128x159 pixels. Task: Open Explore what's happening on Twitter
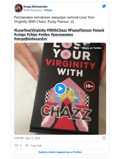coord(60,152)
